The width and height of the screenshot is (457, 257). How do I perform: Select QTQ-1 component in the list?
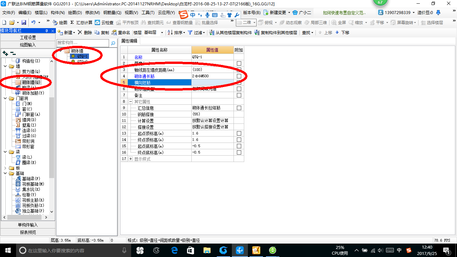(82, 56)
